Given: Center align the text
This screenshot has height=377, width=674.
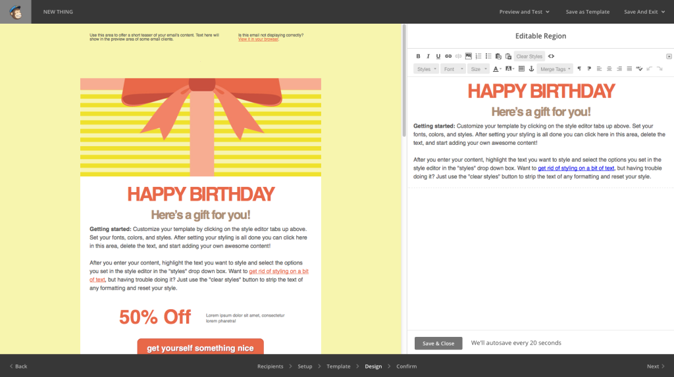Looking at the screenshot, I should click(x=609, y=69).
